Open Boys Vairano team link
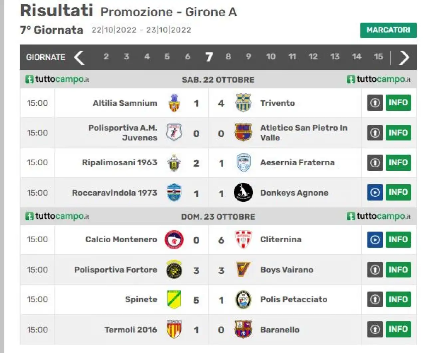Image resolution: width=426 pixels, height=353 pixels. 287,270
